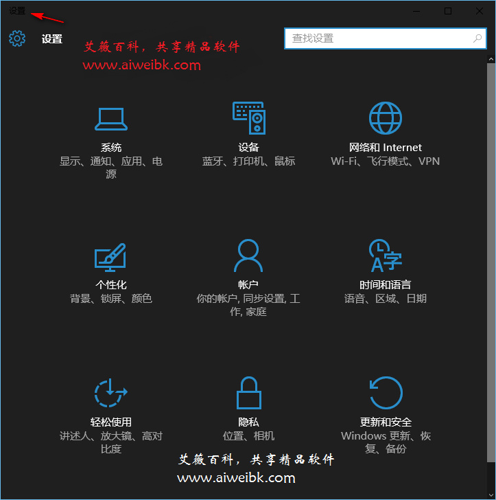The image size is (496, 500).
Task: Click the Settings gear icon in the header
Action: pyautogui.click(x=17, y=38)
